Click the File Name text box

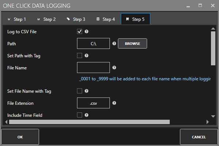[93, 68]
